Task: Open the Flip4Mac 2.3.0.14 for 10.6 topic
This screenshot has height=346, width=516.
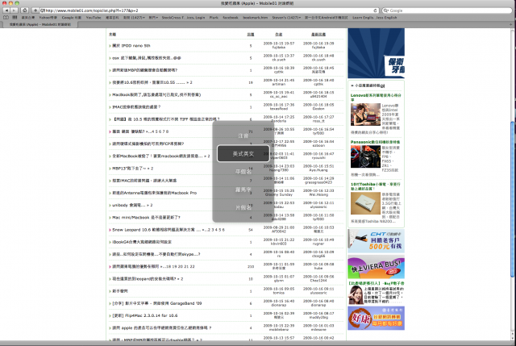Action: (145, 315)
